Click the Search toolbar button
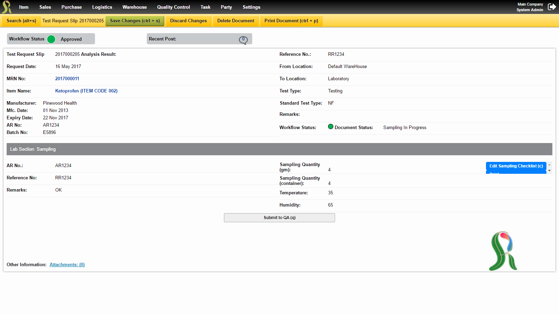The height and width of the screenshot is (314, 559). tap(21, 21)
